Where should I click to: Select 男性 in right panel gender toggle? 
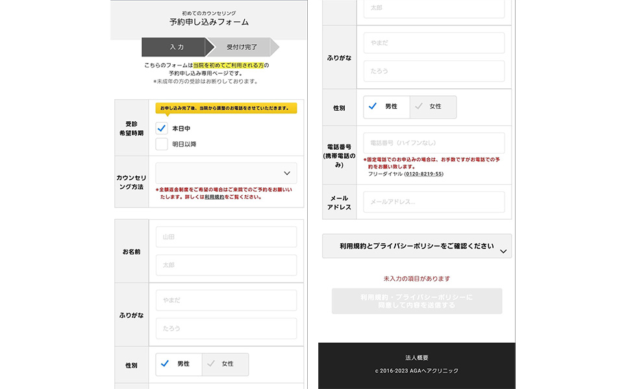(x=386, y=107)
